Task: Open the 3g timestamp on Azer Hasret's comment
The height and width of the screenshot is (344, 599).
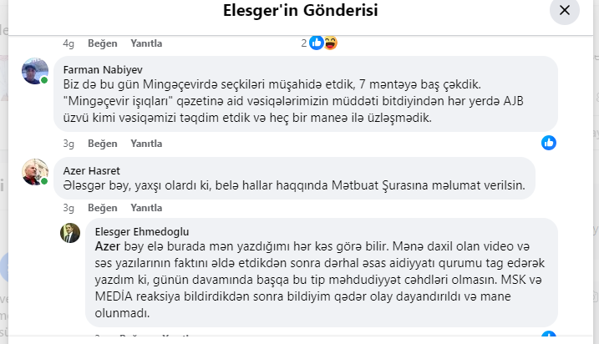Action: [69, 208]
